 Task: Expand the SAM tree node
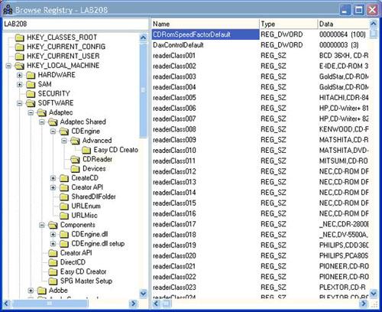coord(20,84)
